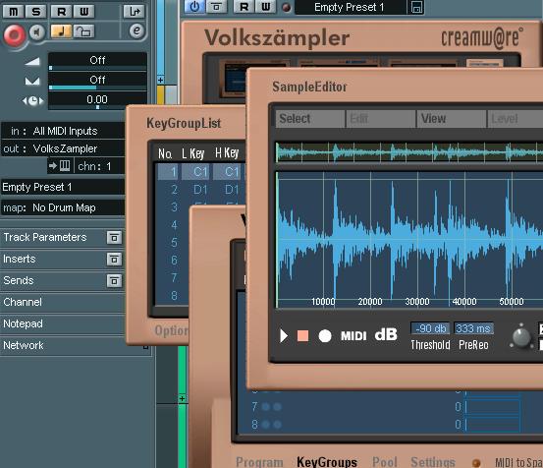543x468 pixels.
Task: Stop playback with the pink square button
Action: pyautogui.click(x=302, y=335)
